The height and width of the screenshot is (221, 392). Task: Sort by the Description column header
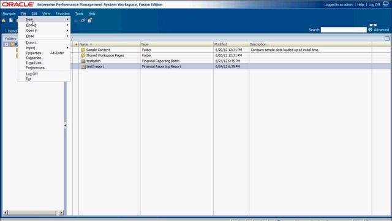coord(311,44)
